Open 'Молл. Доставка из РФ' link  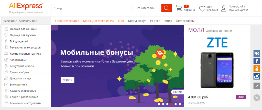point(99,21)
